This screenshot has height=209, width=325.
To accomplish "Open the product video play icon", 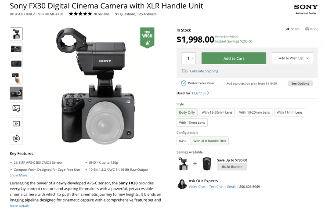I will [x=16, y=123].
